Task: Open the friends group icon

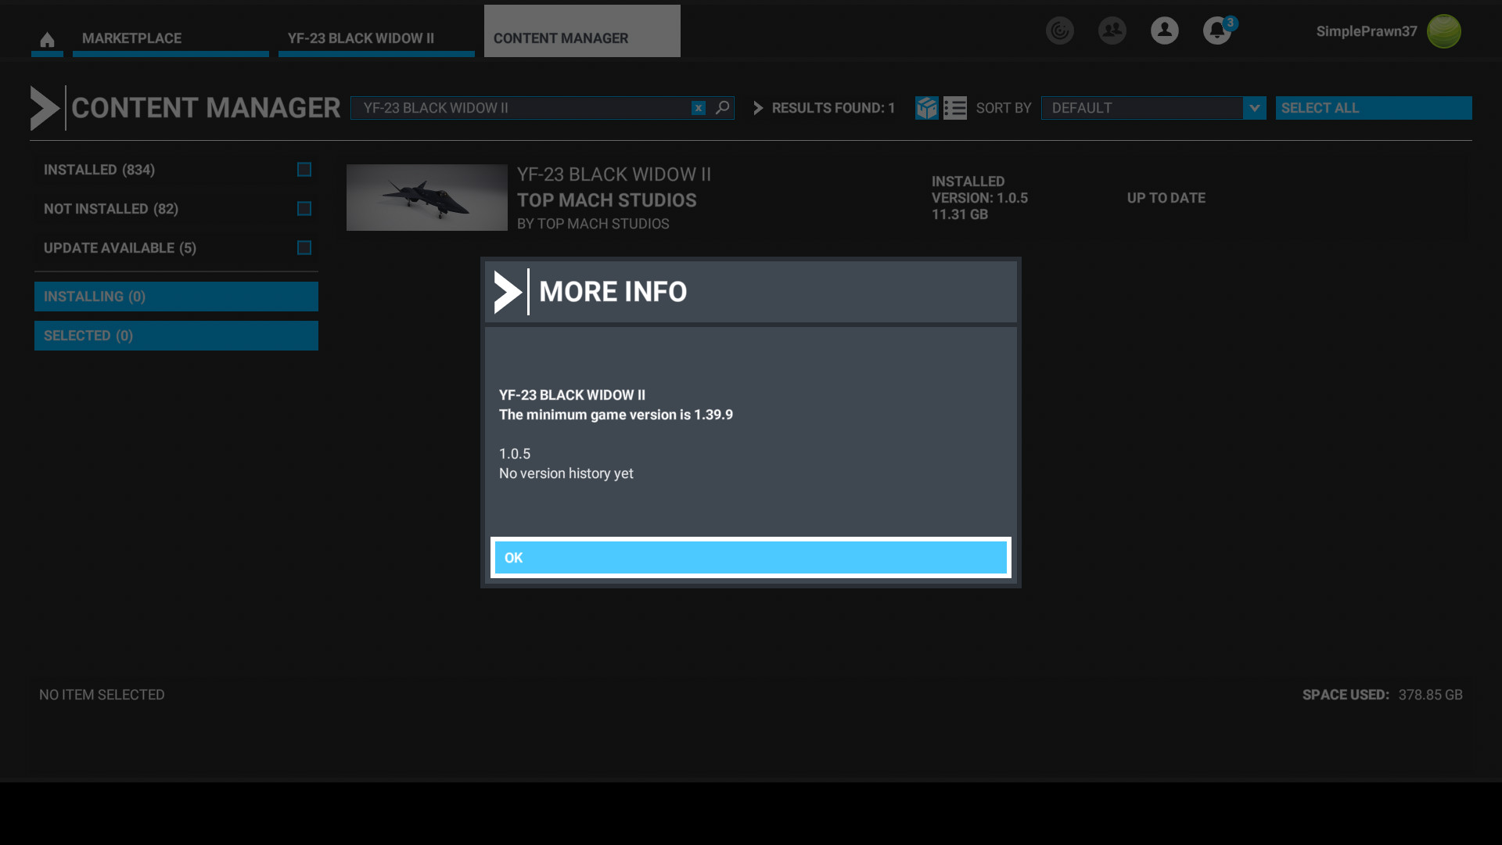Action: click(x=1112, y=31)
